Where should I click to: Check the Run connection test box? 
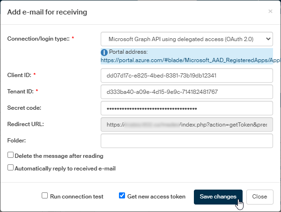click(x=45, y=196)
